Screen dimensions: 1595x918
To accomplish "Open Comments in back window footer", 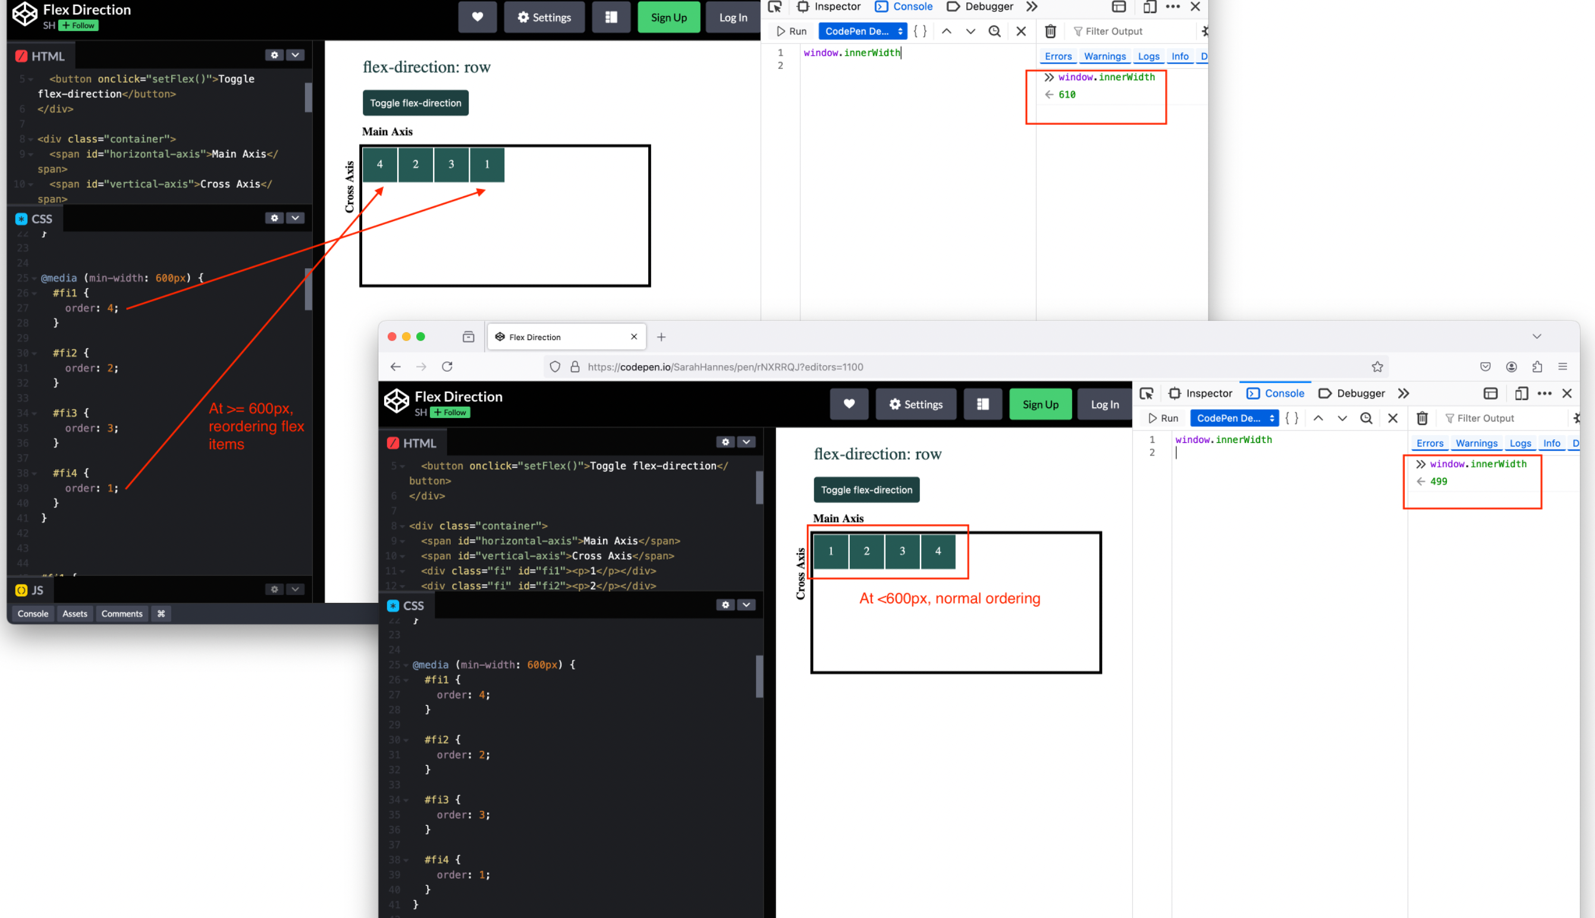I will pyautogui.click(x=122, y=614).
